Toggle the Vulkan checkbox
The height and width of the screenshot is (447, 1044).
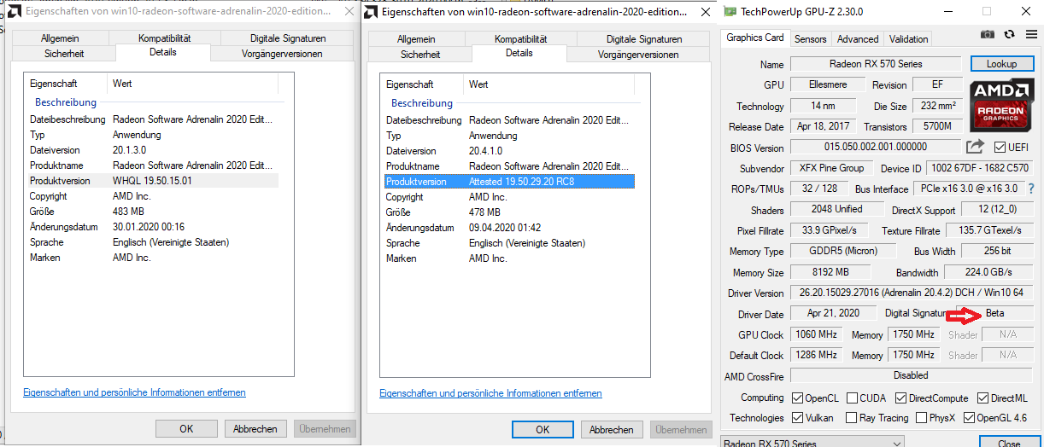797,418
